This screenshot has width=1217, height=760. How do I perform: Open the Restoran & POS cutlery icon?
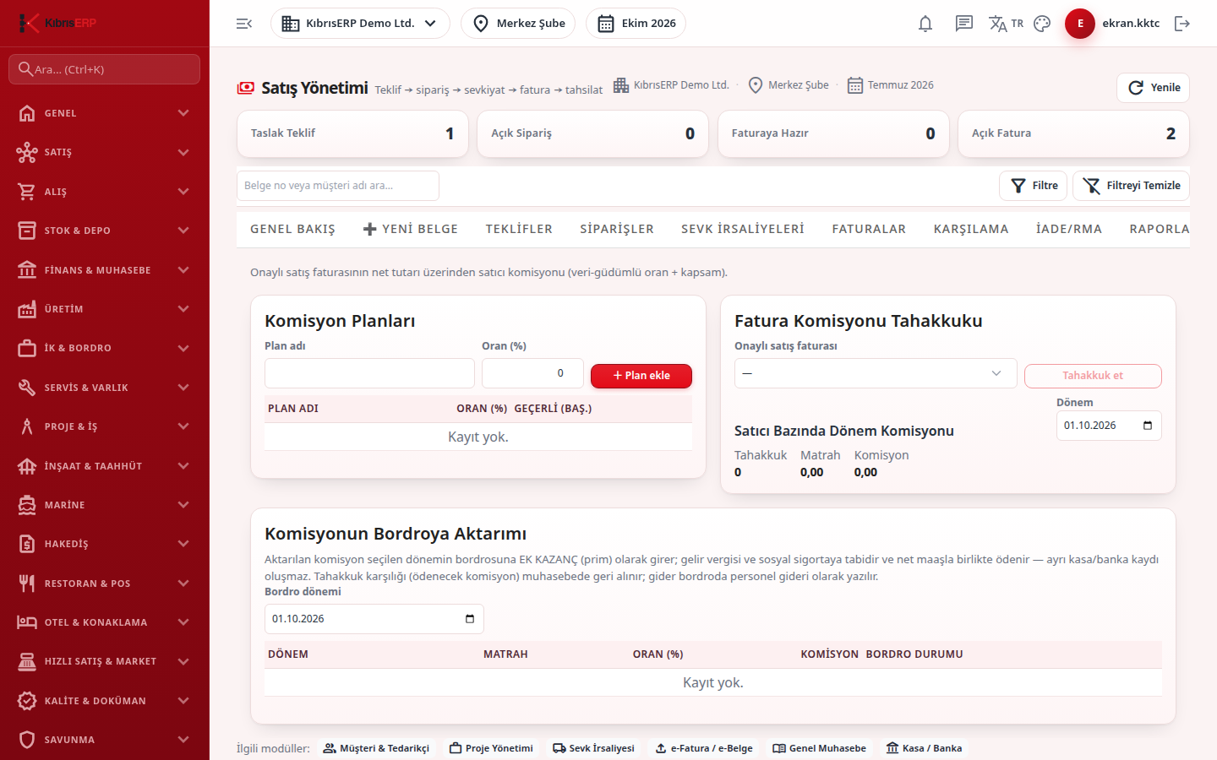click(x=27, y=584)
